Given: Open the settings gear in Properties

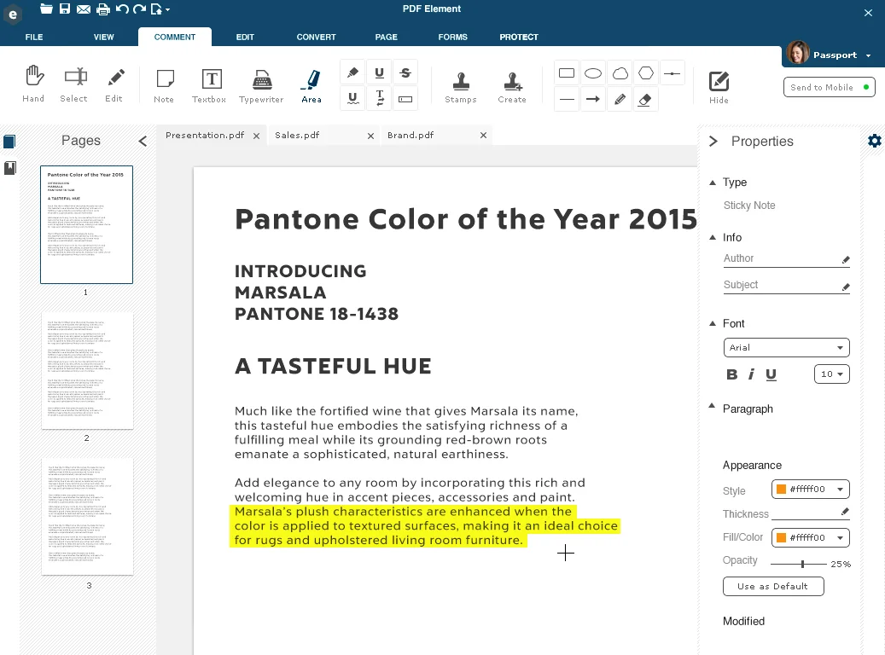Looking at the screenshot, I should [874, 141].
